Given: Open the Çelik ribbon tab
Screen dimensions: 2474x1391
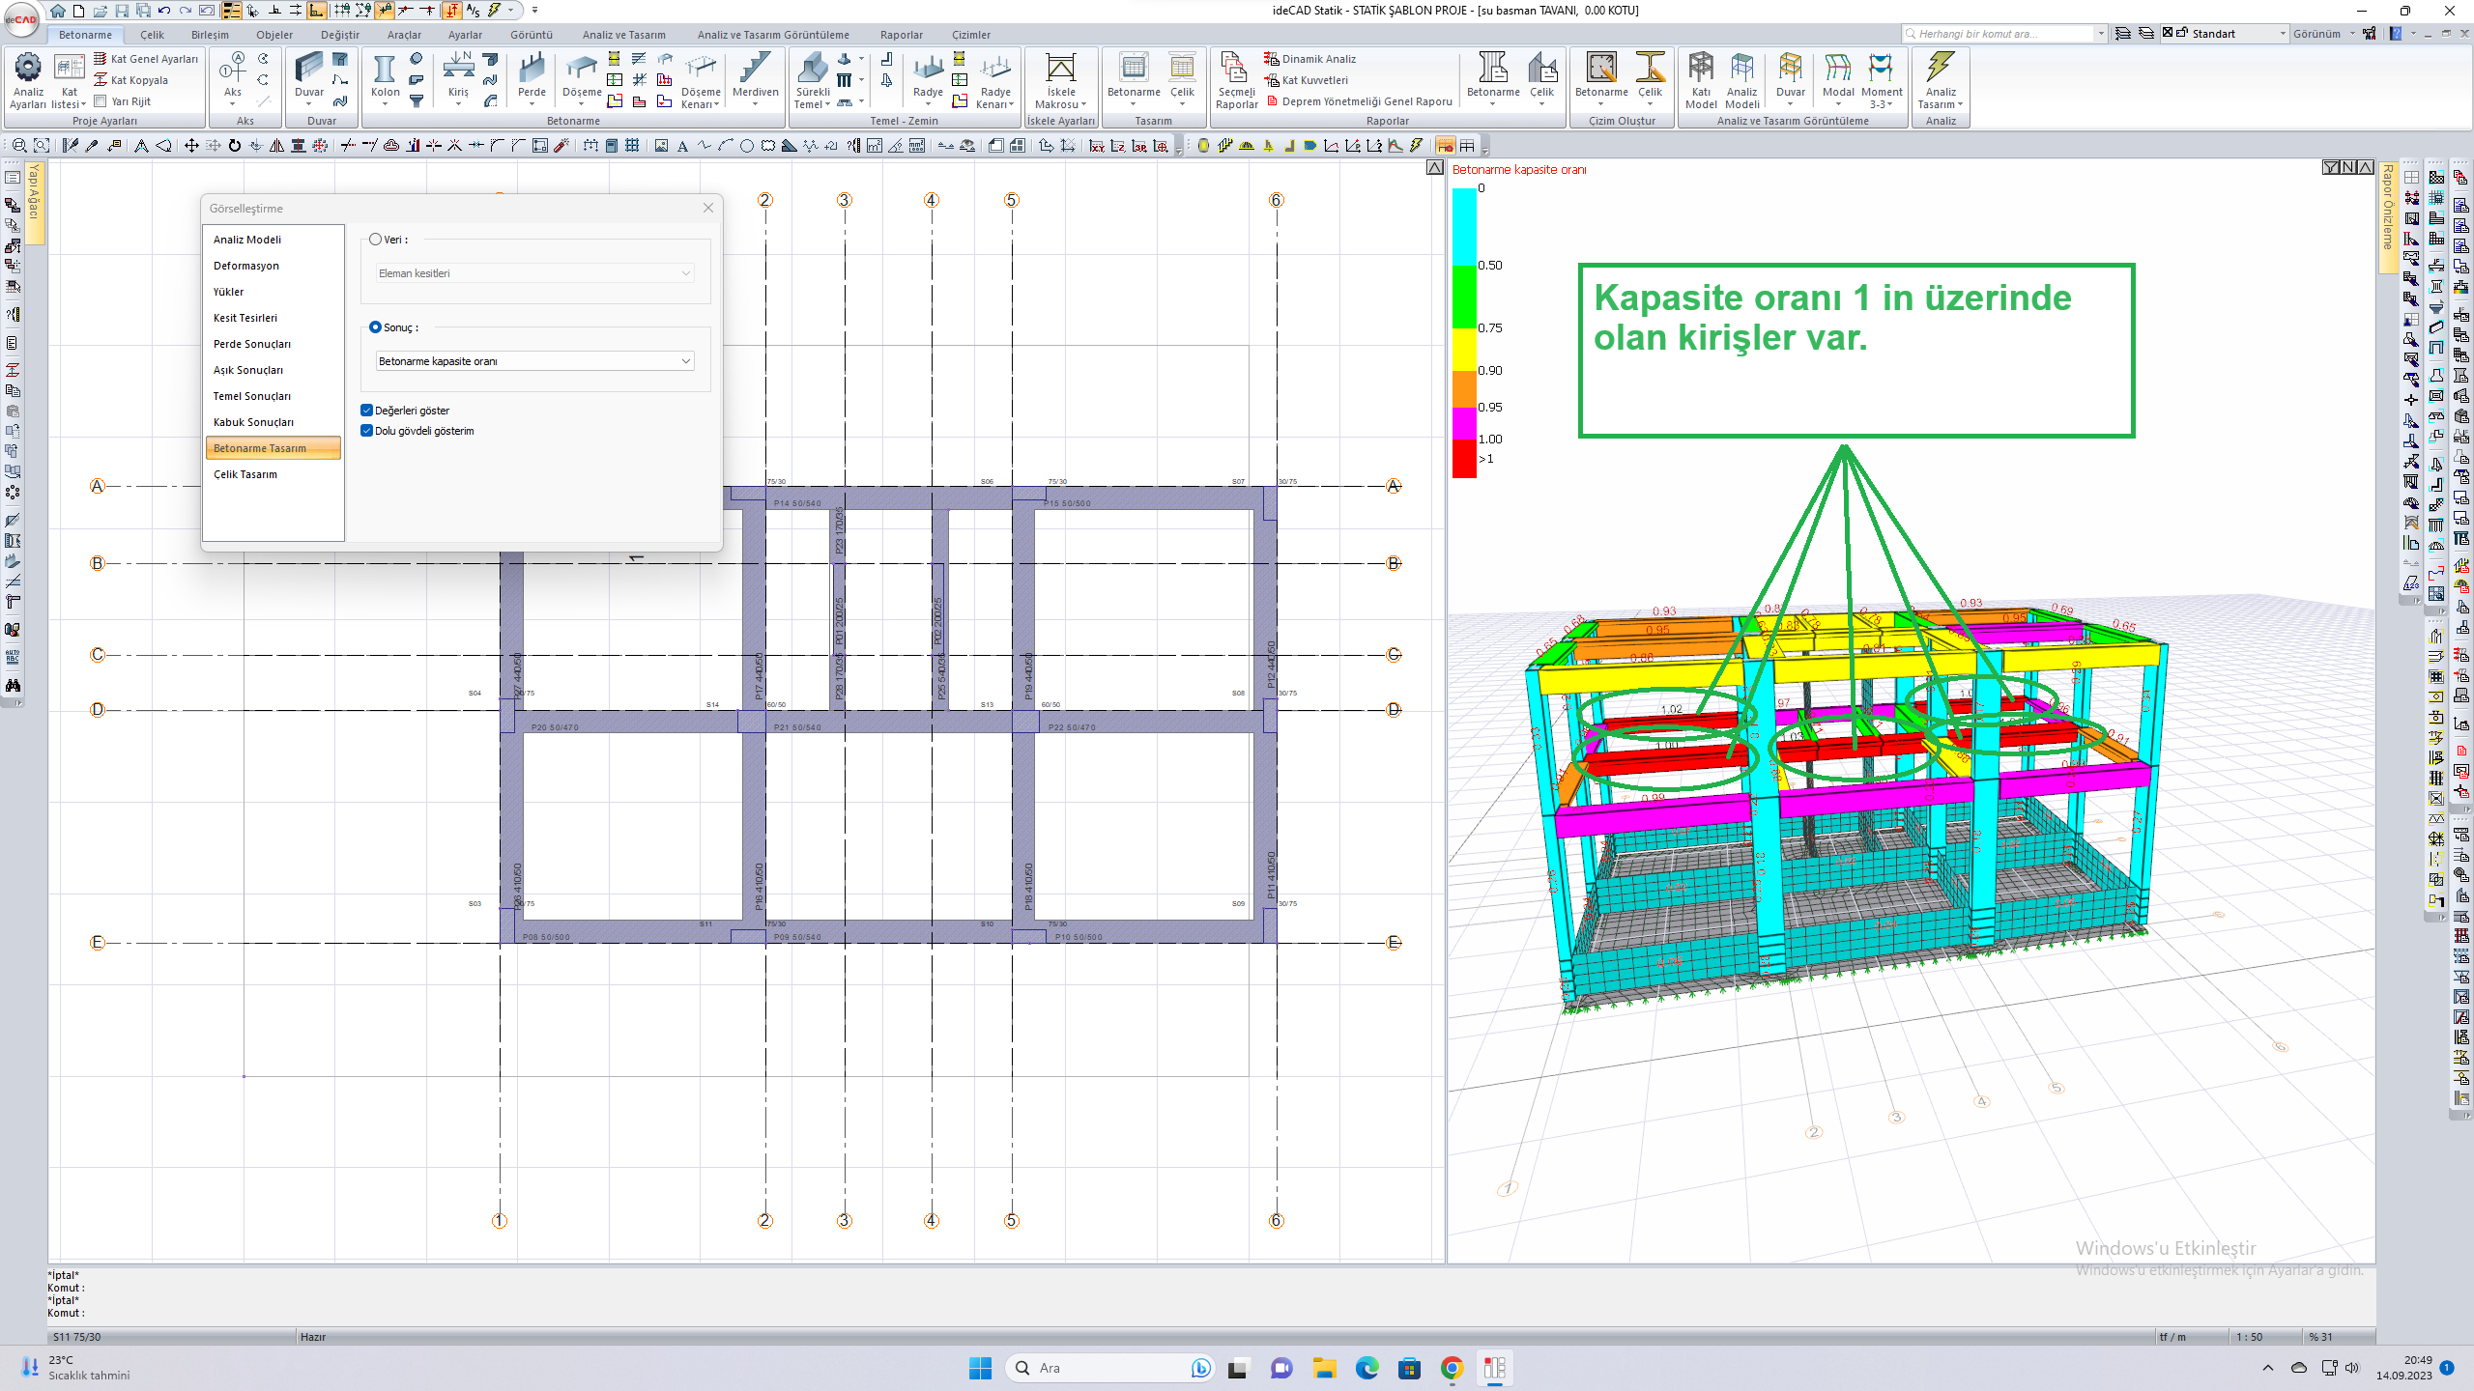Looking at the screenshot, I should (x=152, y=35).
